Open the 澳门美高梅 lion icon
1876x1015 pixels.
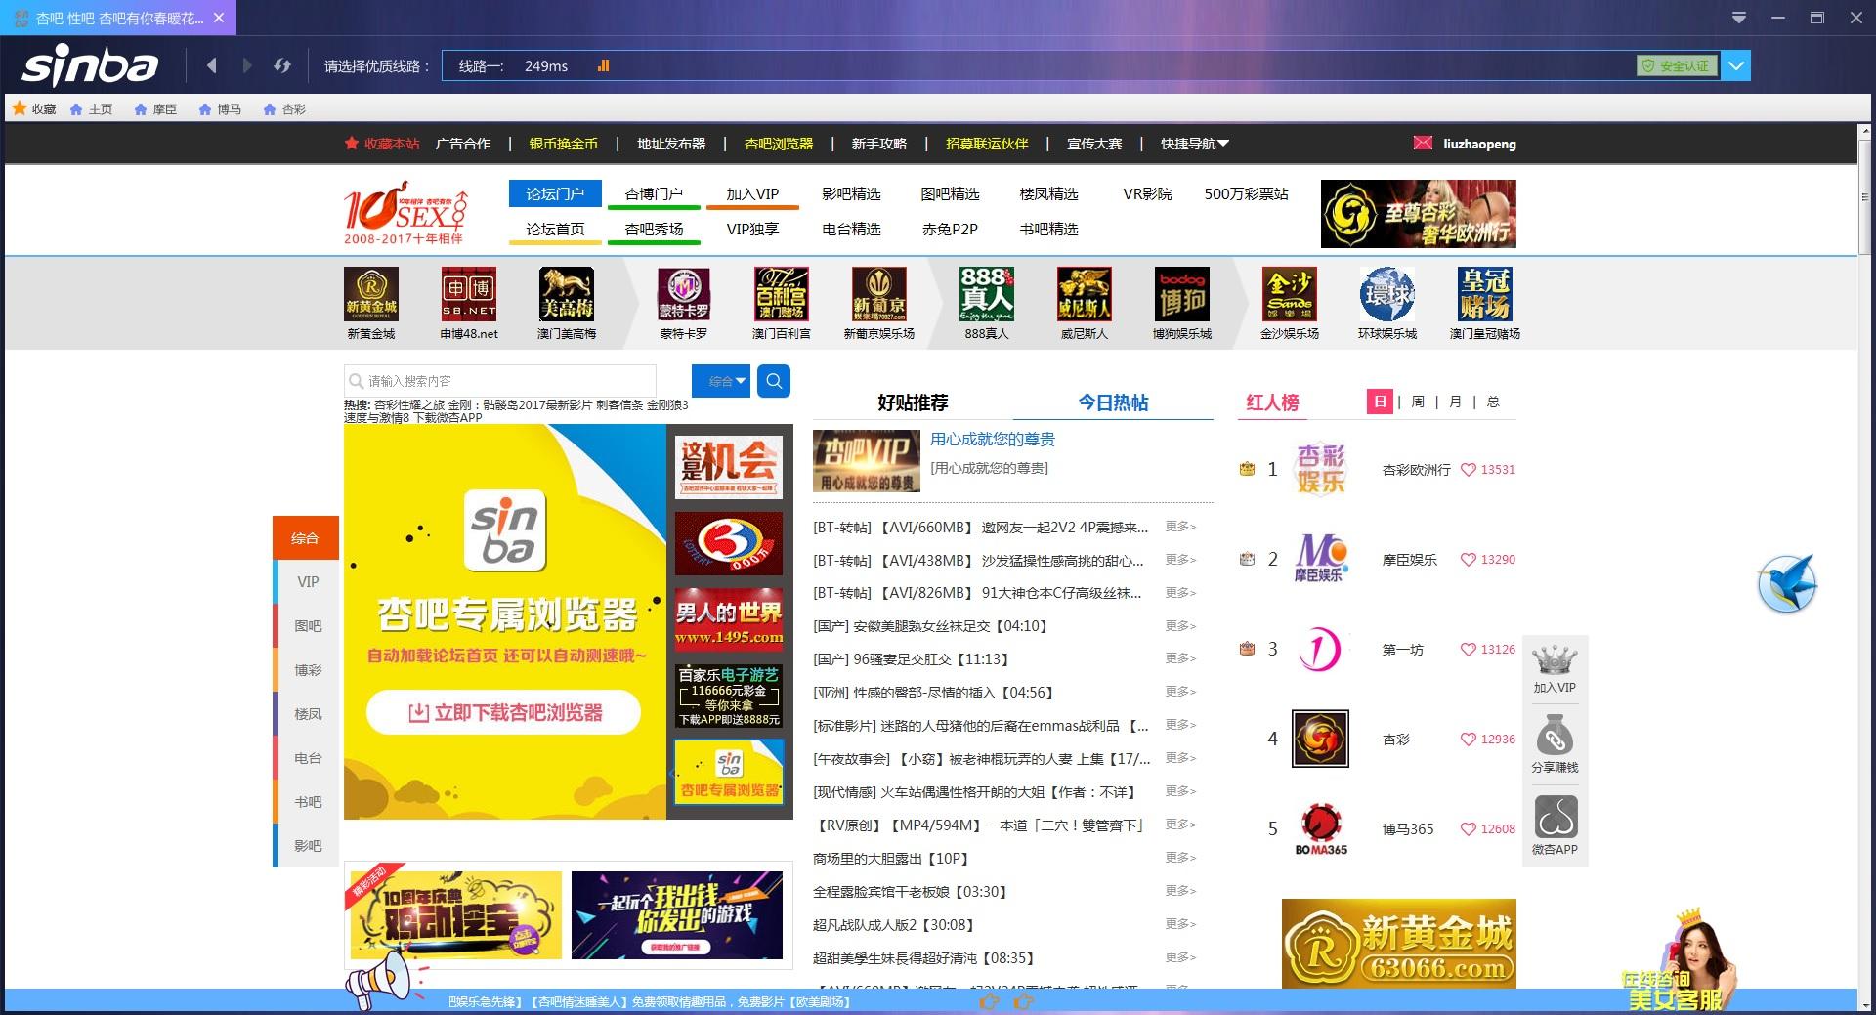(567, 294)
